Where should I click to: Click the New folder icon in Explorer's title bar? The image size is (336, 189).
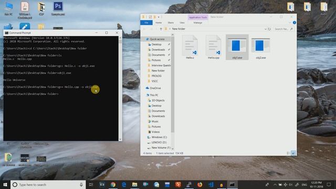[154, 17]
